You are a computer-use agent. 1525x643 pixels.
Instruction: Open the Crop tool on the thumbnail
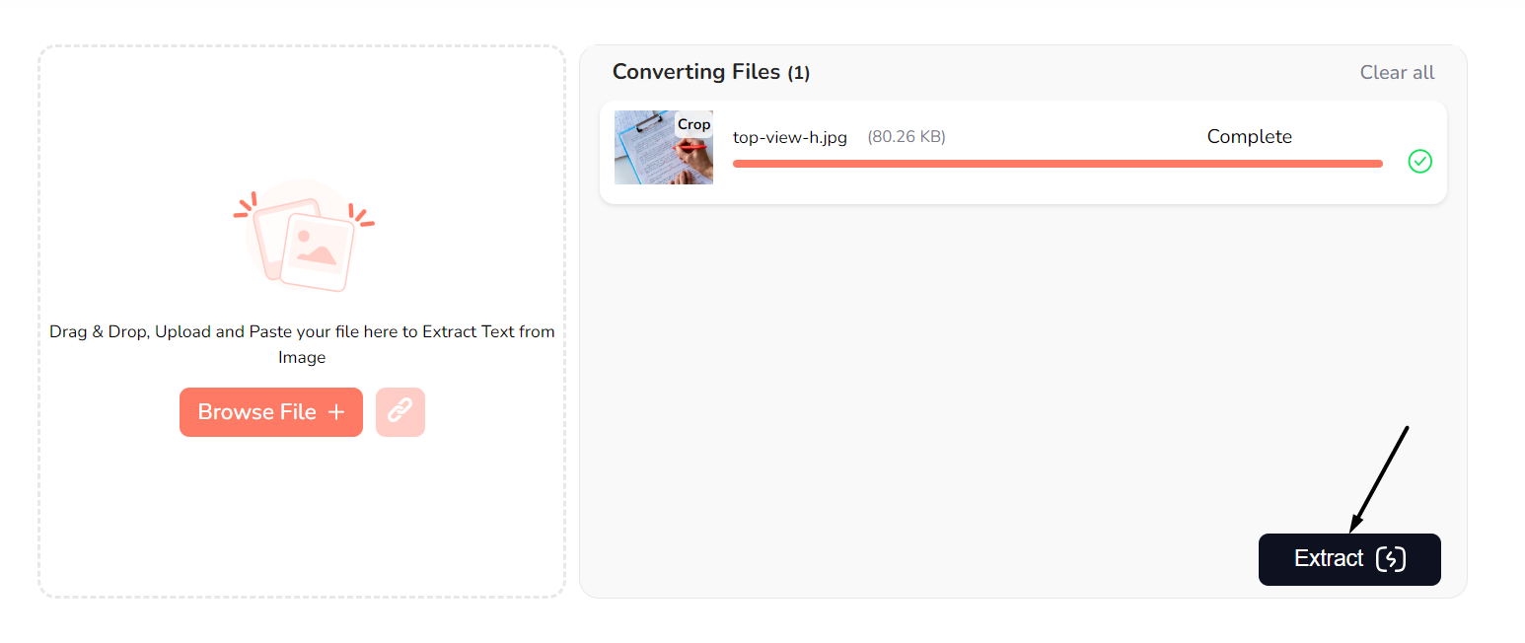693,125
